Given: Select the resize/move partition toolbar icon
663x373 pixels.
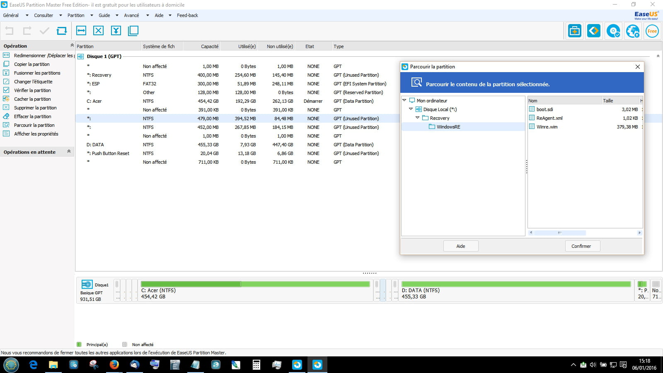Looking at the screenshot, I should click(81, 30).
